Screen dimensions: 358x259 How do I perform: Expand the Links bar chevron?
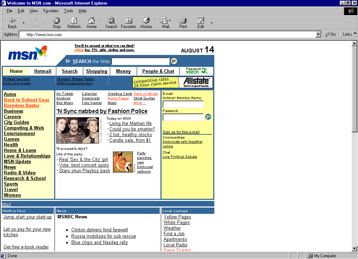point(355,33)
